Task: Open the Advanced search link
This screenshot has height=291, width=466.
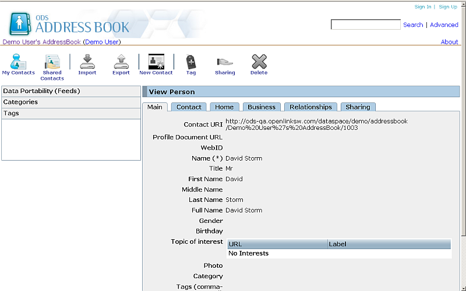Action: pos(444,25)
